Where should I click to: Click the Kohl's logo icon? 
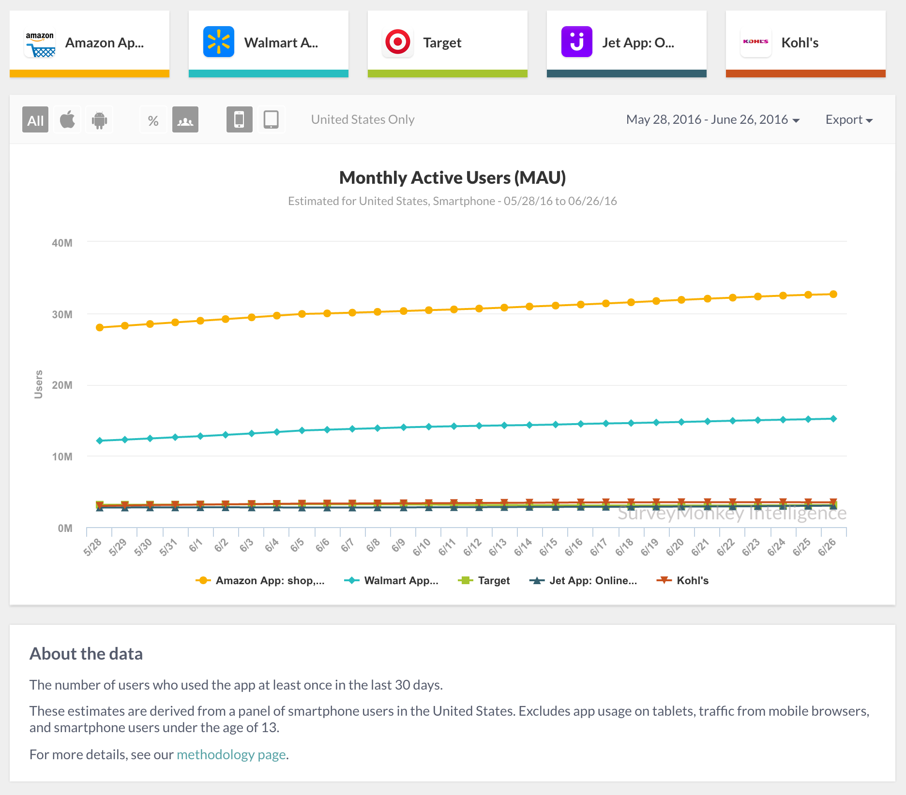(x=756, y=43)
